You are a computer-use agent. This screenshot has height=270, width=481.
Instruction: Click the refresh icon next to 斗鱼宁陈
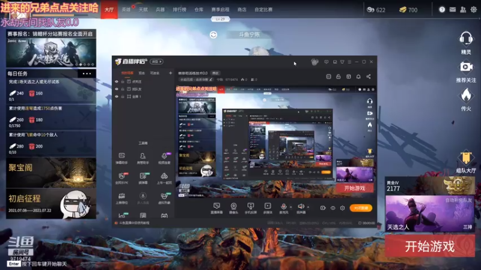pyautogui.click(x=213, y=35)
